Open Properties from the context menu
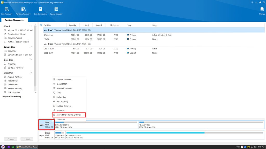Viewport: 266px width, 149px height. [69, 119]
